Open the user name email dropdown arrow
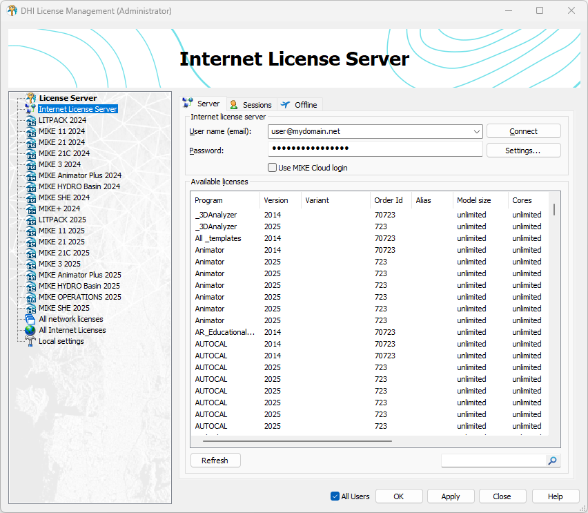 pos(476,132)
